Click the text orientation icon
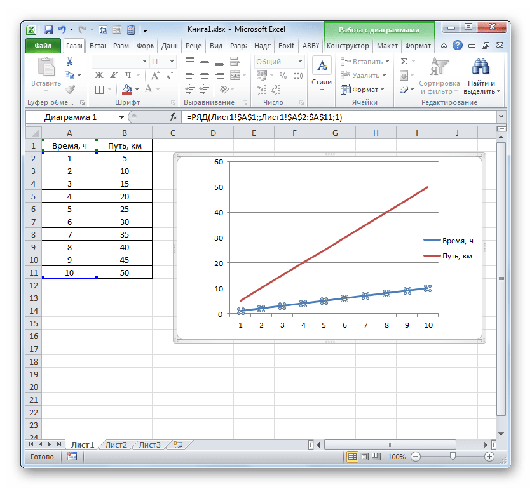Image resolution: width=532 pixels, height=489 pixels. click(224, 89)
